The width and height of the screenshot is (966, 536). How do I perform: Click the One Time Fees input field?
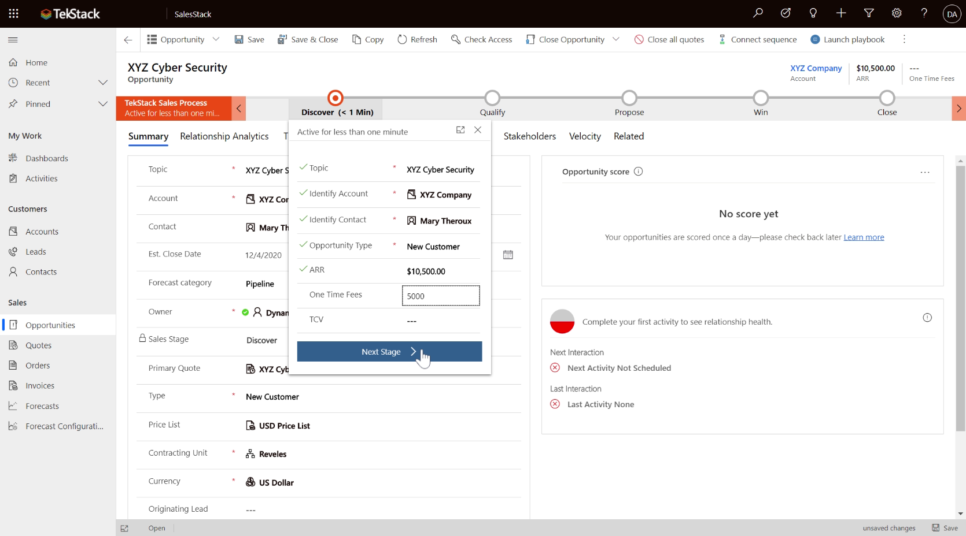point(441,296)
